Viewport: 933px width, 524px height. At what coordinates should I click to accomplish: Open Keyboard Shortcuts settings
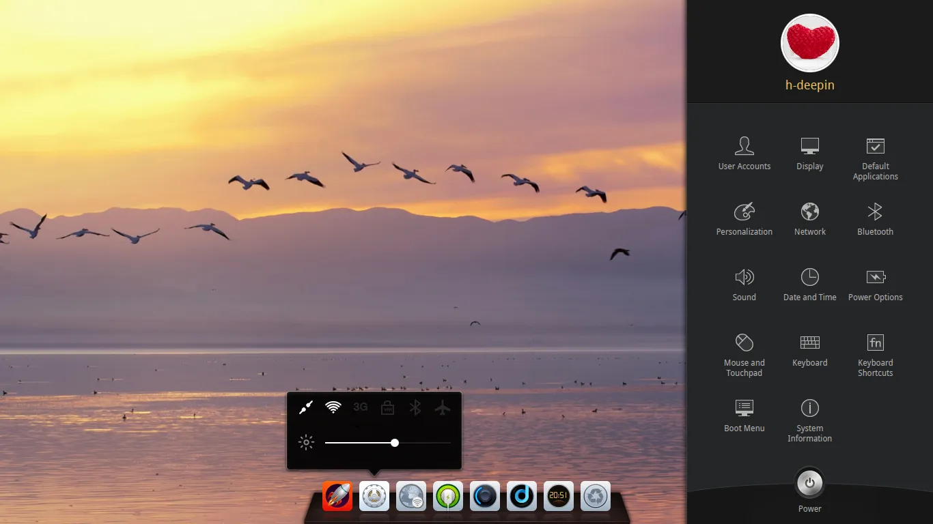coord(876,355)
